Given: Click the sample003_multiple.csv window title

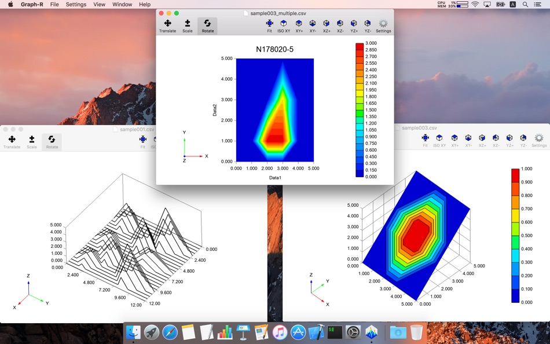Looking at the screenshot, I should pos(278,13).
